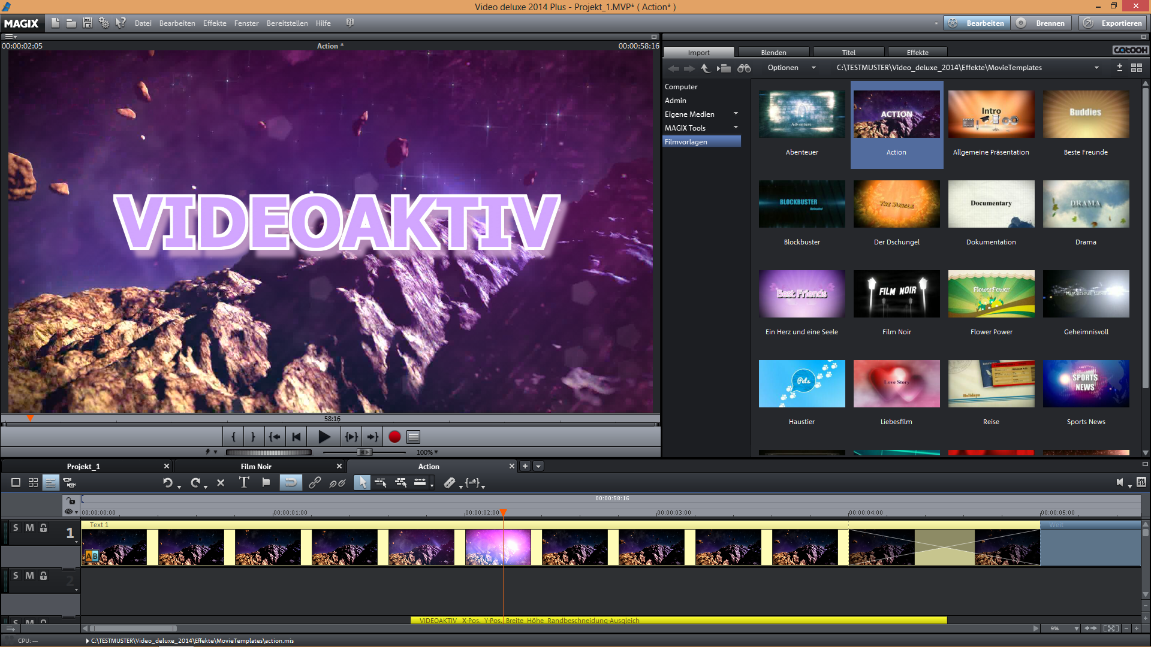This screenshot has width=1151, height=647.
Task: Go to beginning of movie
Action: pyautogui.click(x=296, y=437)
